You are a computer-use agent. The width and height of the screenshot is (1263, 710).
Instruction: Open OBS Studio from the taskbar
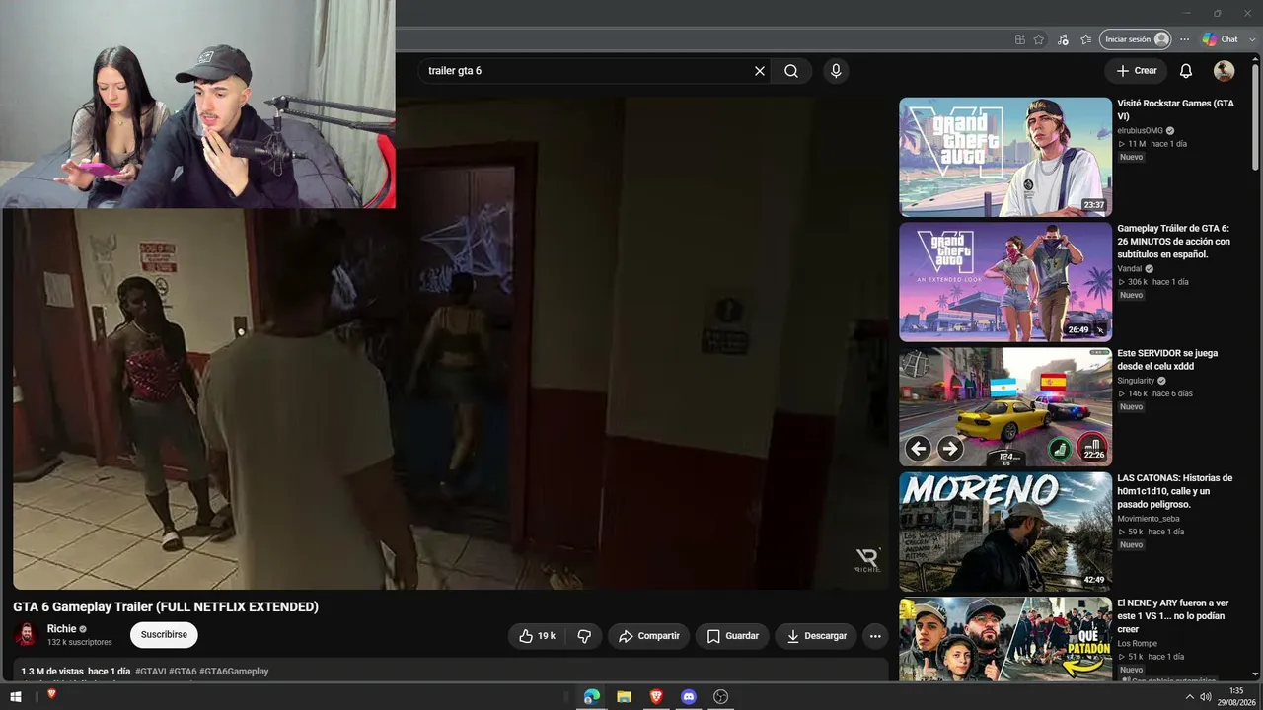pos(721,696)
